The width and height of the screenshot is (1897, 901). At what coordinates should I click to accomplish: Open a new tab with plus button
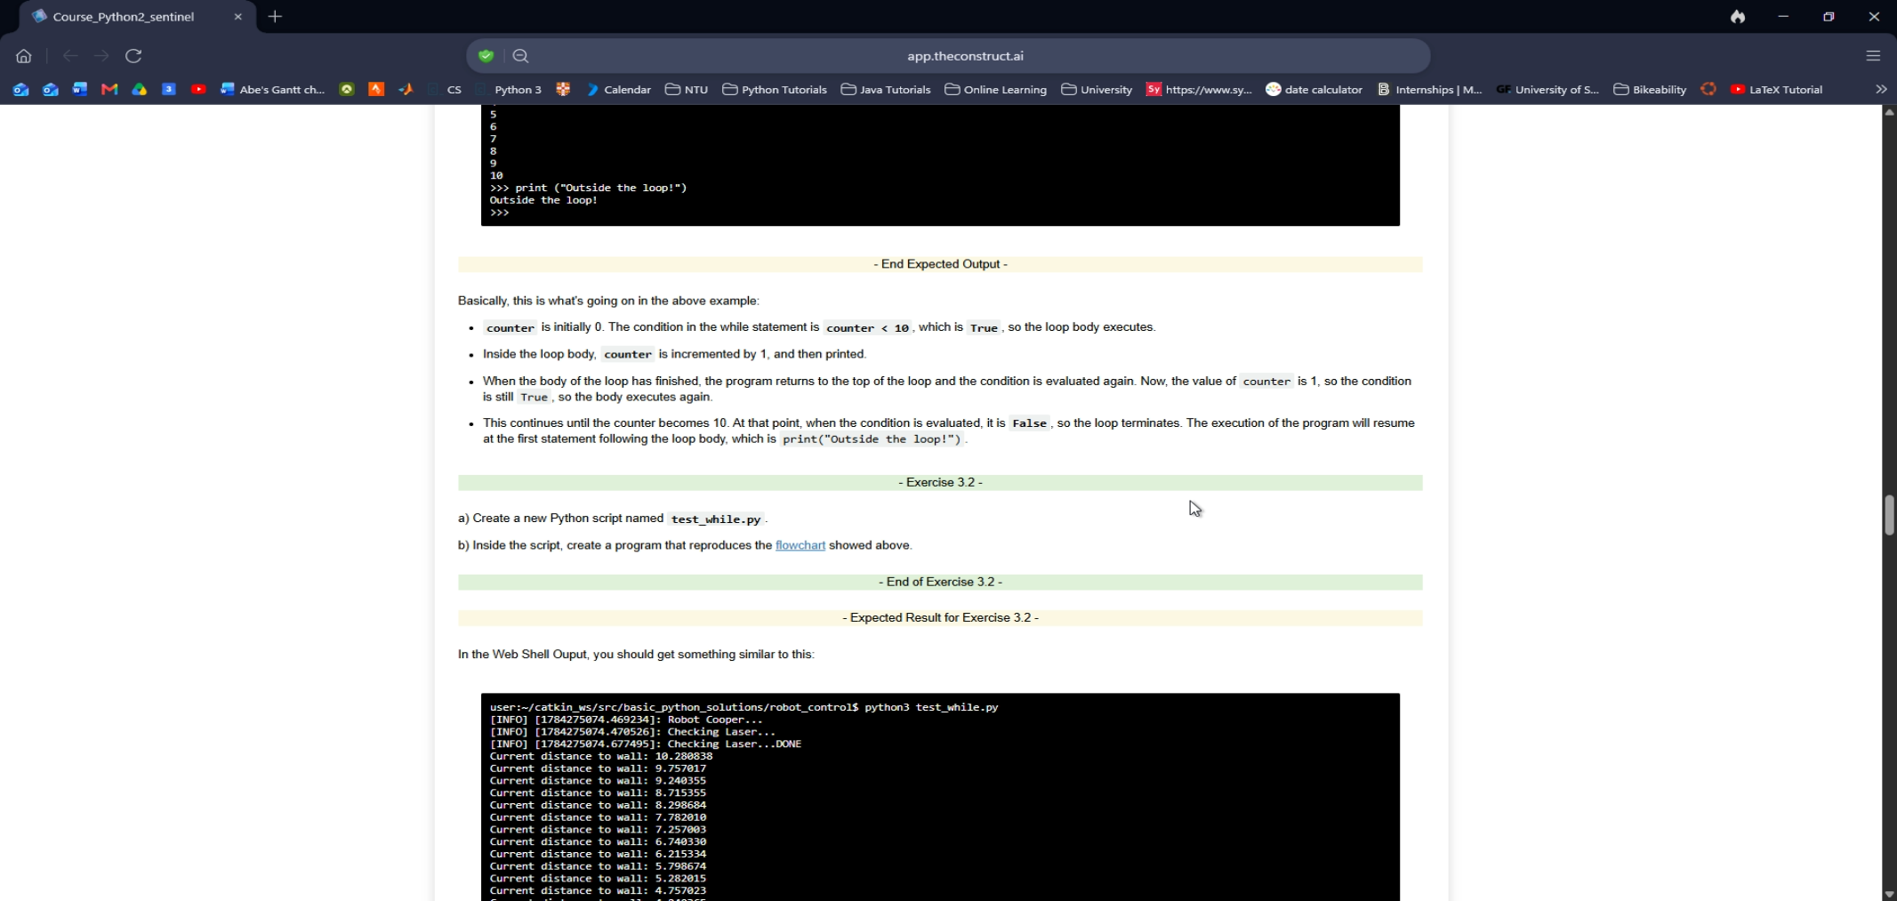pyautogui.click(x=276, y=17)
